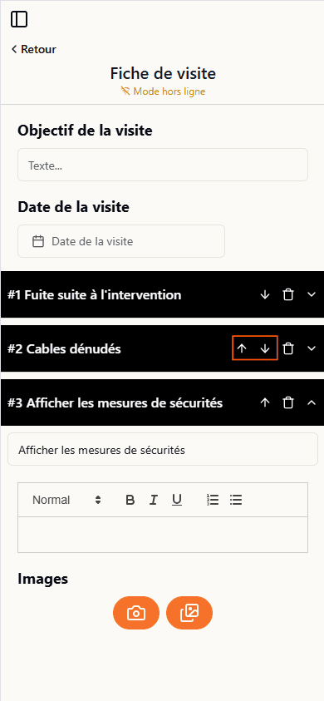
Task: Delete item #2 Cables dénudés
Action: 289,348
